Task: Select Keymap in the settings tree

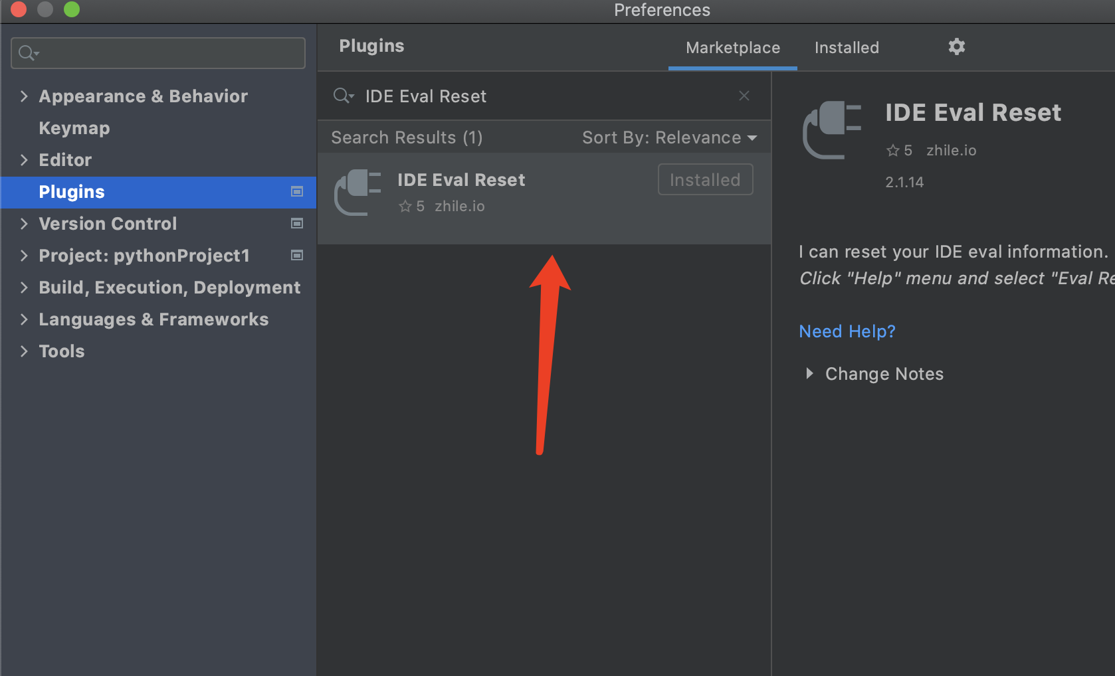Action: pos(74,128)
